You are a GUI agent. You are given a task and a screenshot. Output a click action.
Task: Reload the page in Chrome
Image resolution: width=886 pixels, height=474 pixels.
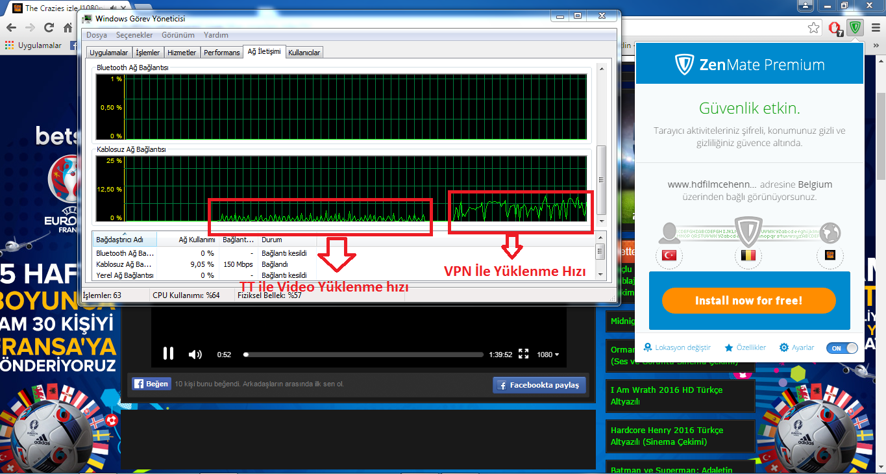pyautogui.click(x=49, y=28)
